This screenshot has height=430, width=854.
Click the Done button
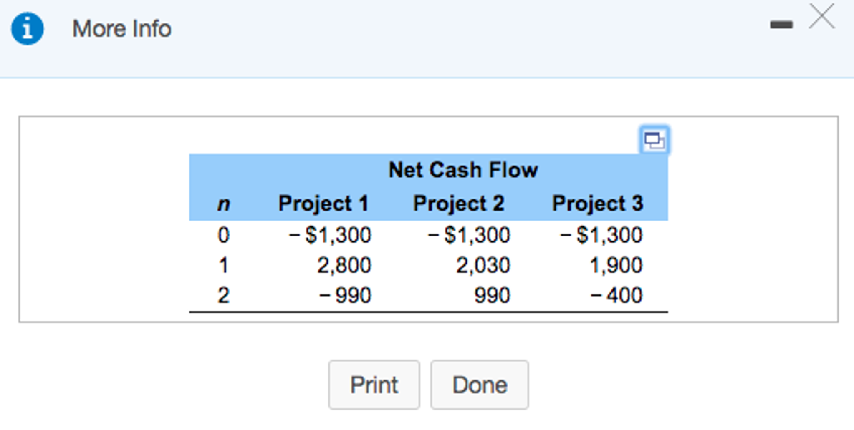[x=479, y=385]
